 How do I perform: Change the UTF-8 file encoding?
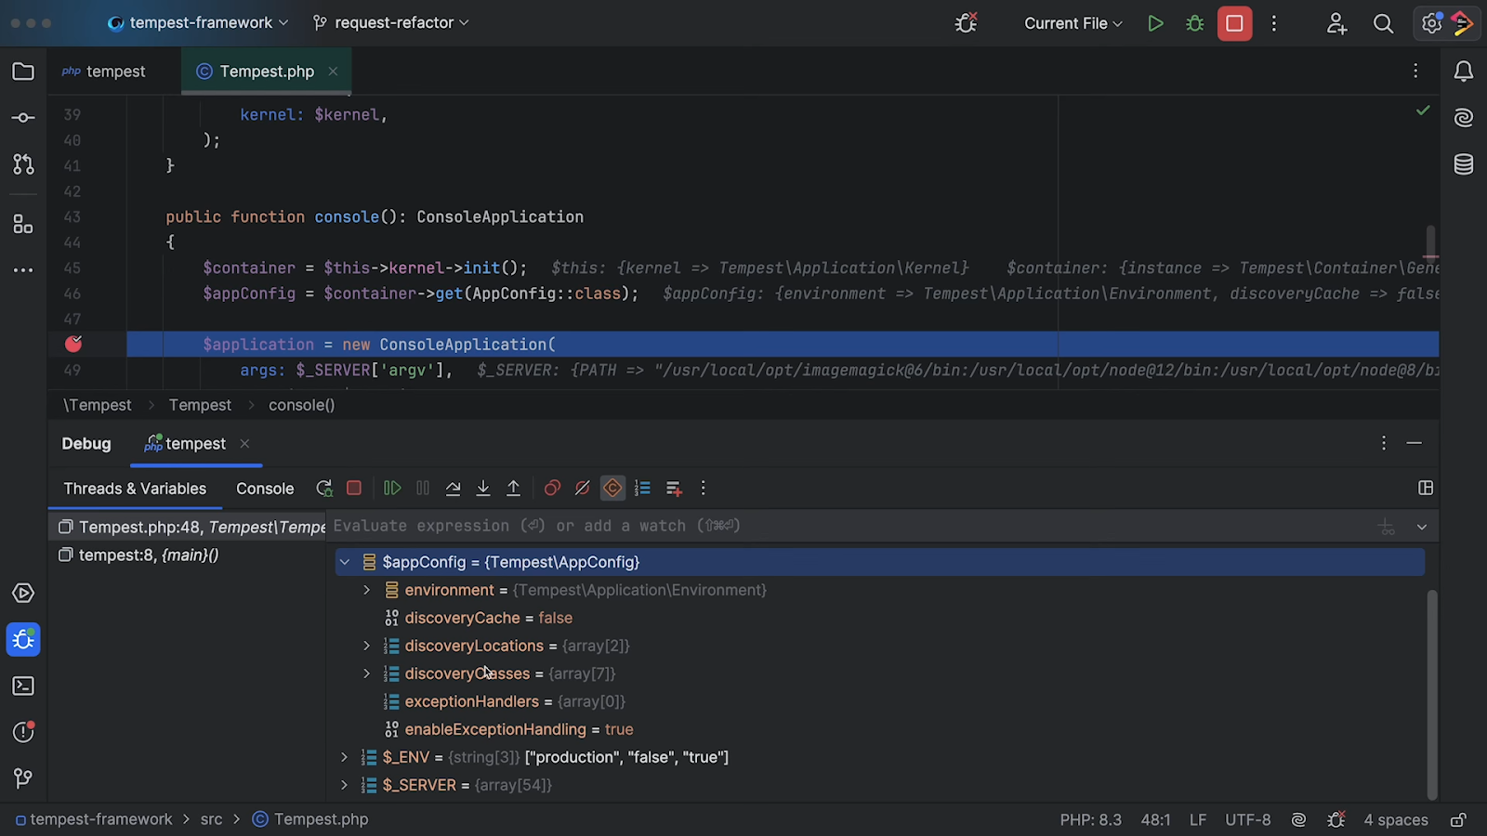pyautogui.click(x=1248, y=819)
